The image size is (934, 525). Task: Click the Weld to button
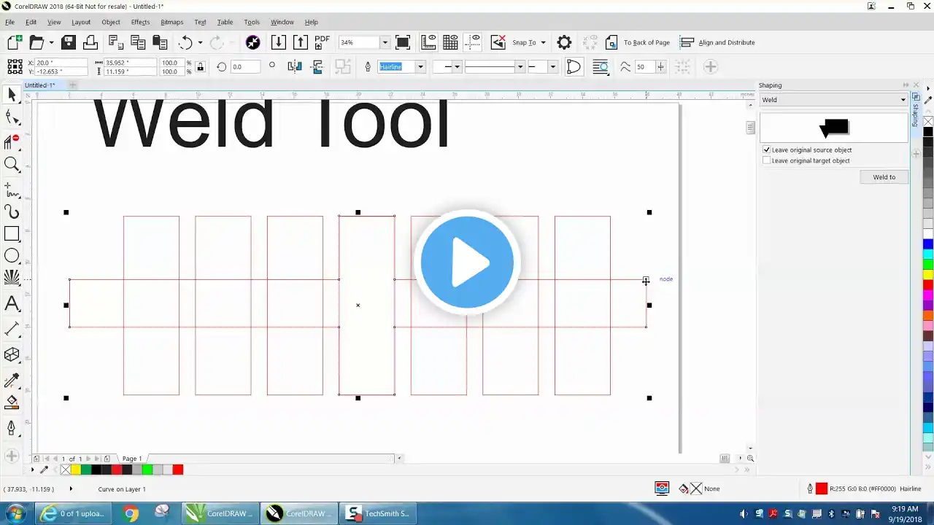point(884,177)
